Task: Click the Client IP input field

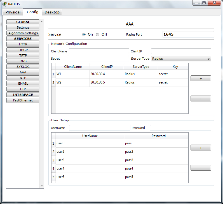Action: [181, 51]
